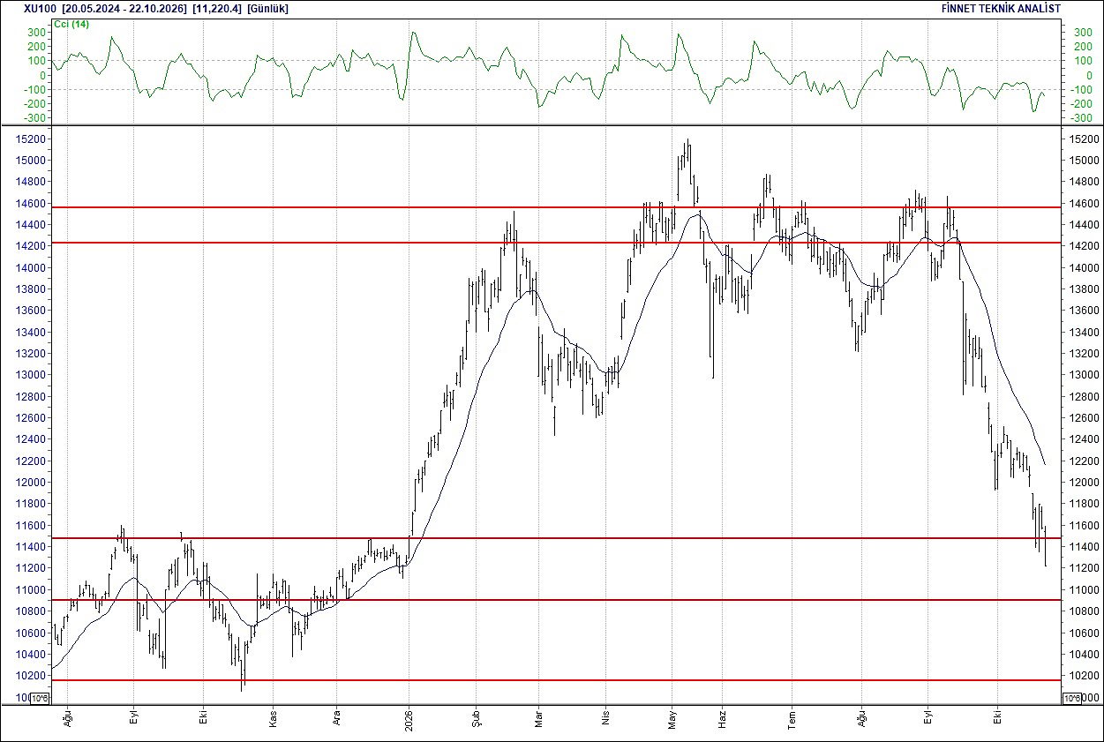Click the last price value 11,220.4
The image size is (1104, 742).
coord(217,9)
